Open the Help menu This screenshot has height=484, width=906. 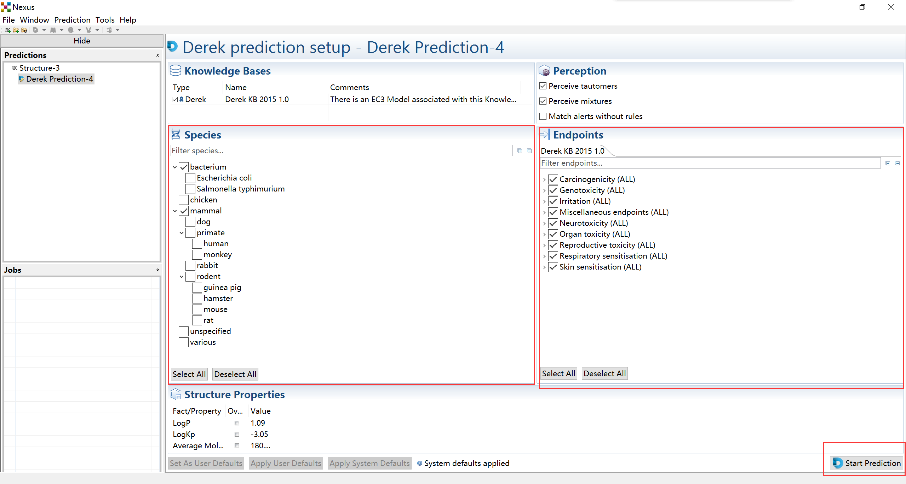pyautogui.click(x=128, y=20)
